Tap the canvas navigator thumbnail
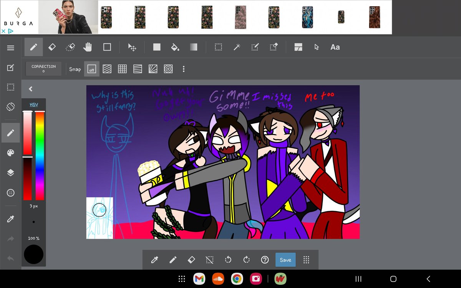Screen dimensions: 461x288 [99, 218]
